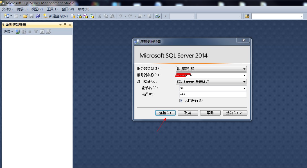The height and width of the screenshot is (168, 307).
Task: Open the 工具(T) menu
Action: pos(52,9)
